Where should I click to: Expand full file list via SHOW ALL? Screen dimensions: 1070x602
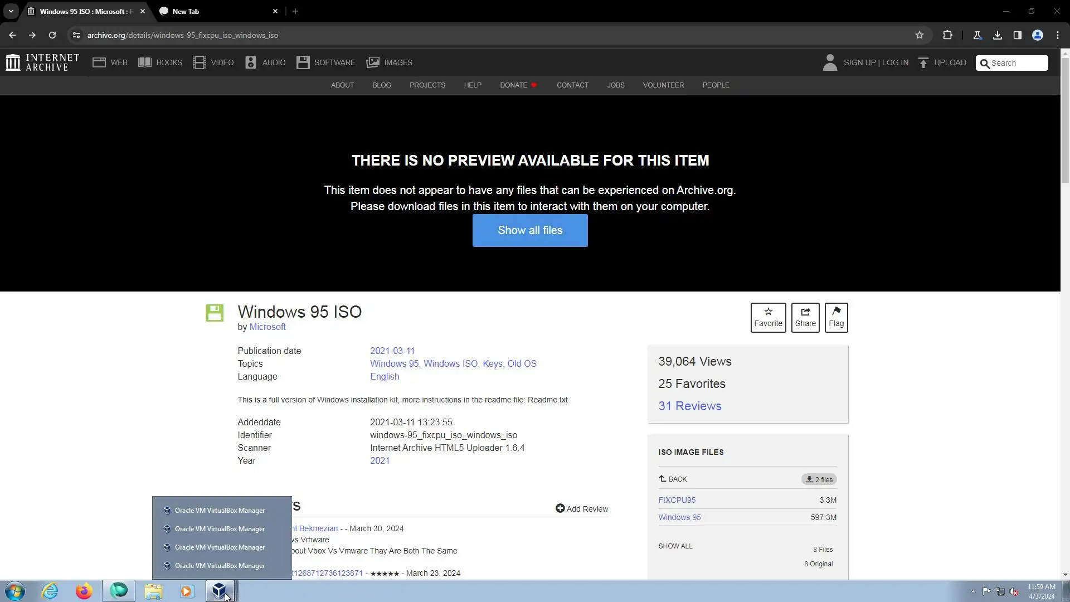pyautogui.click(x=675, y=546)
